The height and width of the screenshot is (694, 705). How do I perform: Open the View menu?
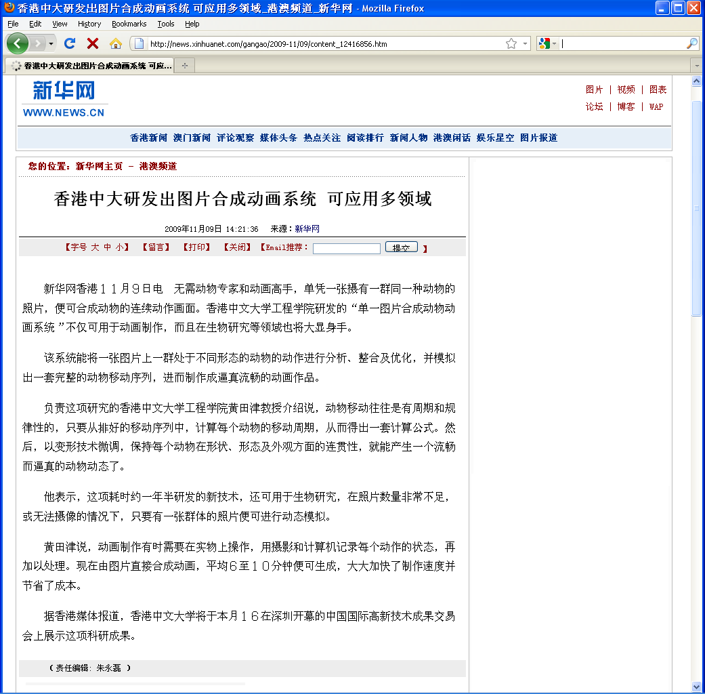tap(60, 24)
